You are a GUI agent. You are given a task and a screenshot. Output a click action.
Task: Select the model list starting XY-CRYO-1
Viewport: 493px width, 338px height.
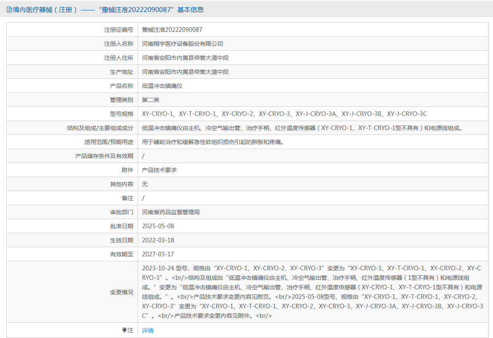pyautogui.click(x=284, y=114)
